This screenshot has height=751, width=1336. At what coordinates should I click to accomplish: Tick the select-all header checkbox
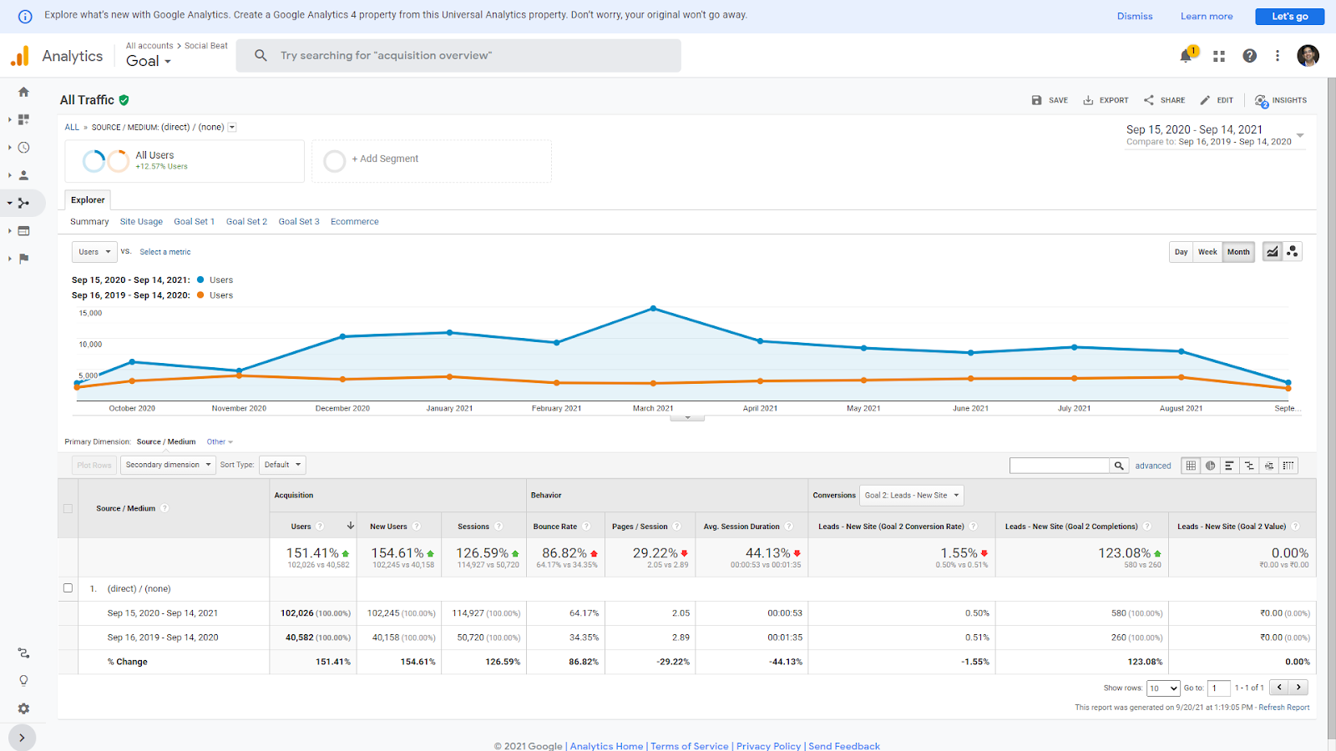(68, 508)
